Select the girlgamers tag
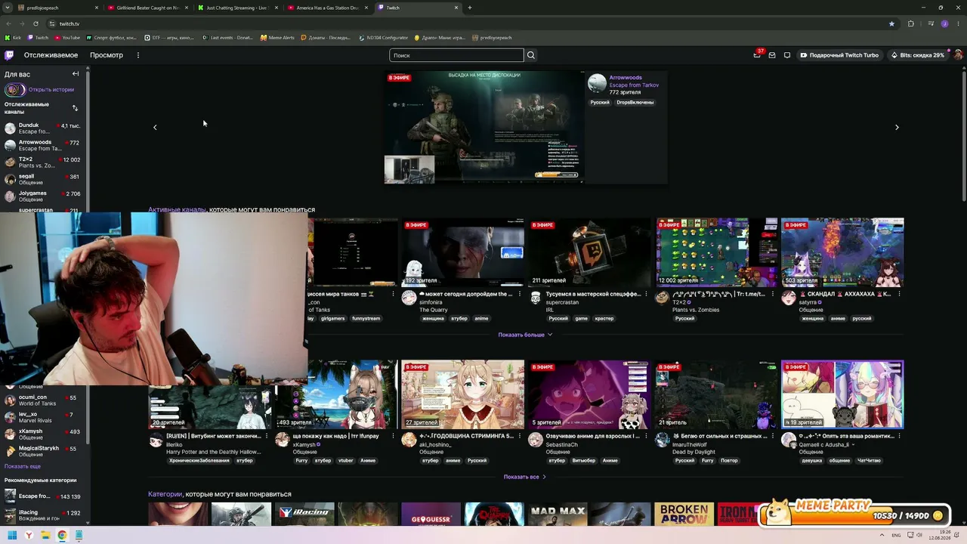 point(332,318)
